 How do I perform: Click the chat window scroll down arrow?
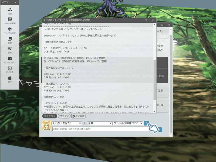[x=171, y=135]
